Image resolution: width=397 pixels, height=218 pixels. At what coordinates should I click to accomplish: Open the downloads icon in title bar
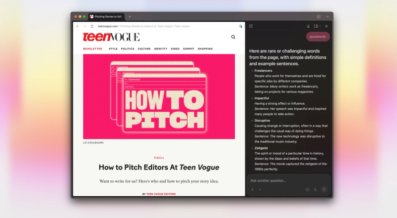click(x=319, y=17)
